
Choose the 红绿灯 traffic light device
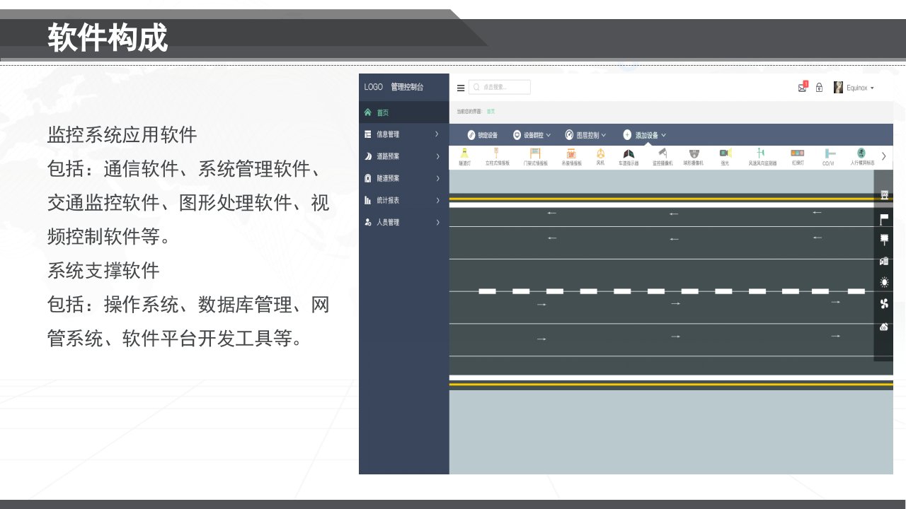(x=798, y=156)
